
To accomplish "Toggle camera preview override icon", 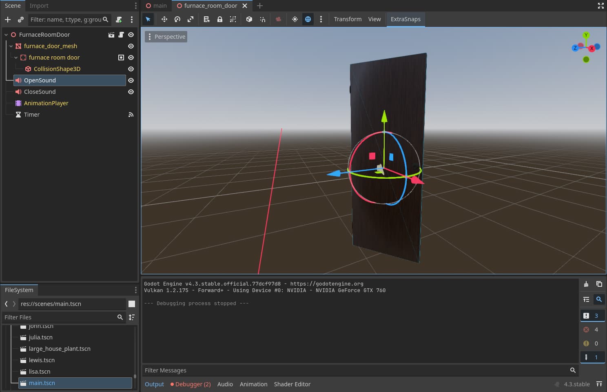I will (x=279, y=19).
